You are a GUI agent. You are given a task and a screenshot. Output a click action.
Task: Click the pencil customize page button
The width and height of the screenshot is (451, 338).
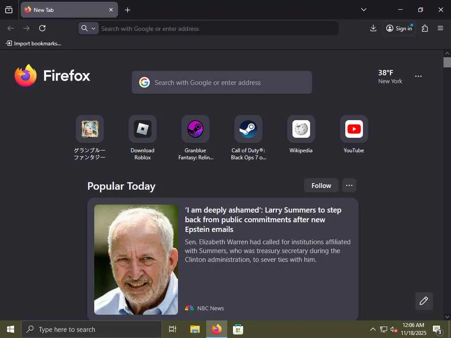tap(424, 301)
